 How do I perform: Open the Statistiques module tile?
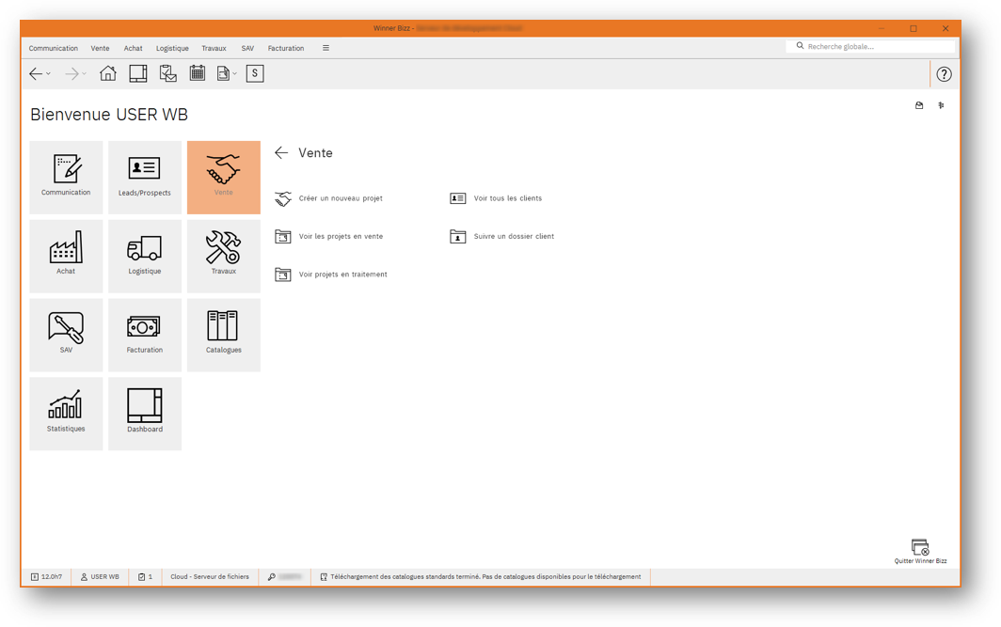66,414
